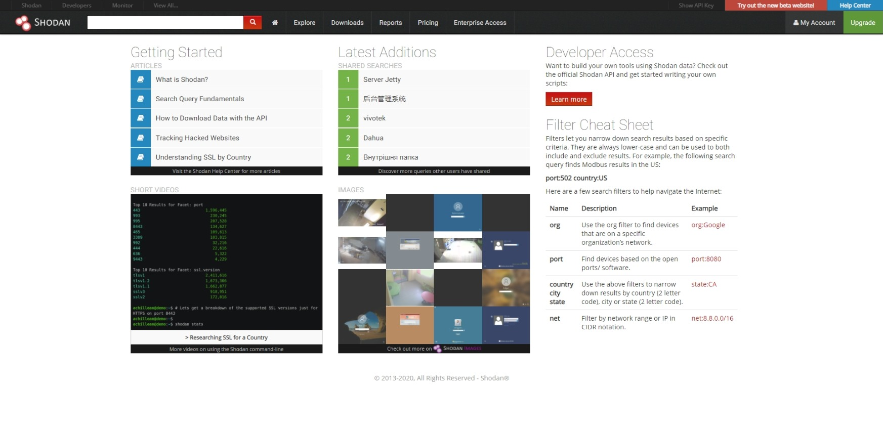The image size is (883, 431).
Task: Open the Server Jetty shared search
Action: pyautogui.click(x=382, y=79)
